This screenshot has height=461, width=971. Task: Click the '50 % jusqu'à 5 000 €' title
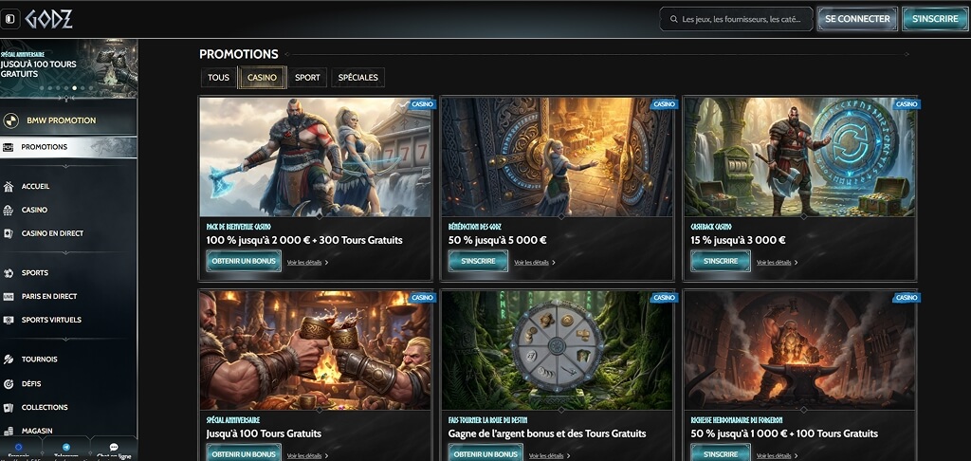pyautogui.click(x=497, y=240)
